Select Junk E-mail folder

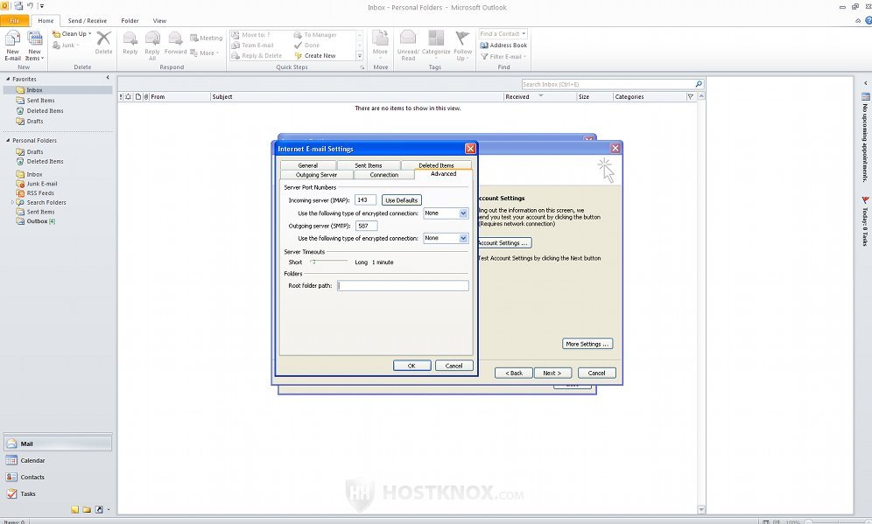pos(42,184)
